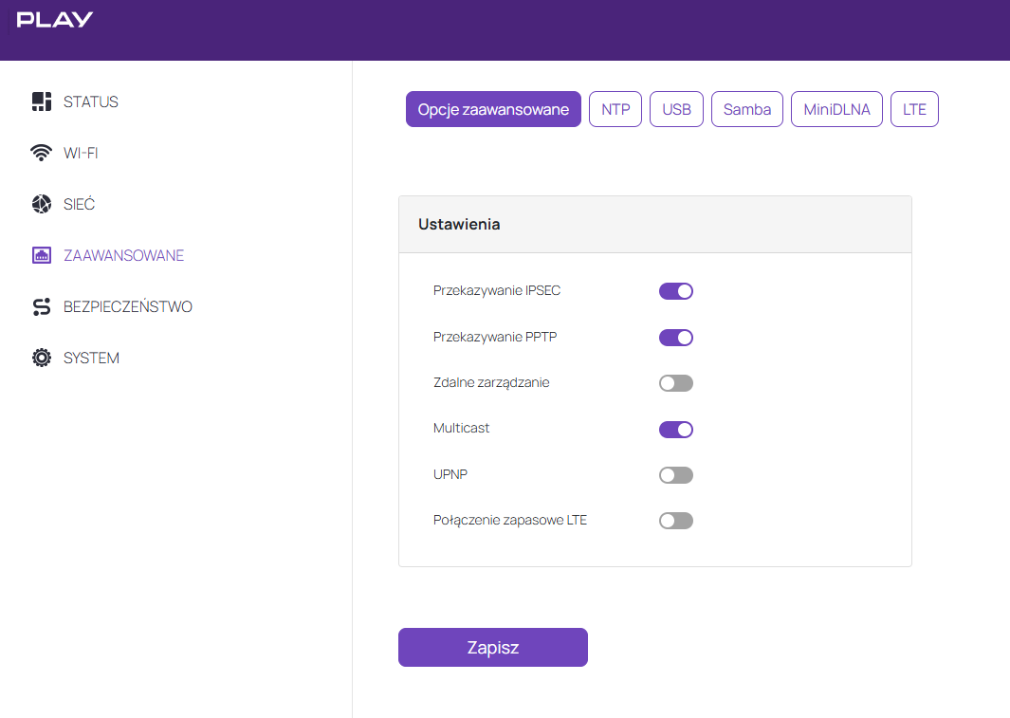Turn off Przekazywanie PPTP switch
The width and height of the screenshot is (1010, 718).
(676, 337)
